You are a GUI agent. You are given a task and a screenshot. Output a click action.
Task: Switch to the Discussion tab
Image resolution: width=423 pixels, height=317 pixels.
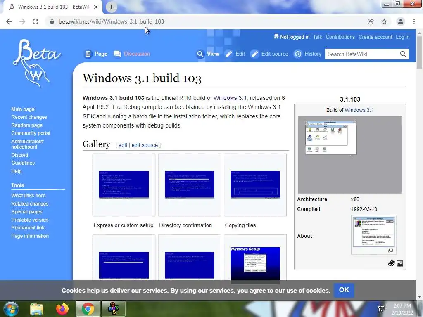coord(132,54)
